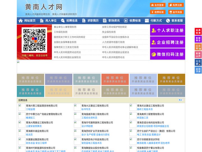Click the money bag icon beside 收费标准 in nav
Image resolution: width=202 pixels, height=152 pixels.
[126, 21]
